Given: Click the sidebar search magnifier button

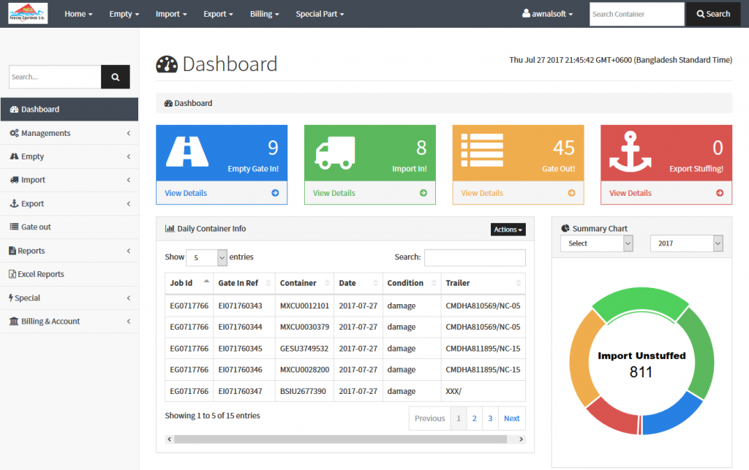Looking at the screenshot, I should (115, 77).
